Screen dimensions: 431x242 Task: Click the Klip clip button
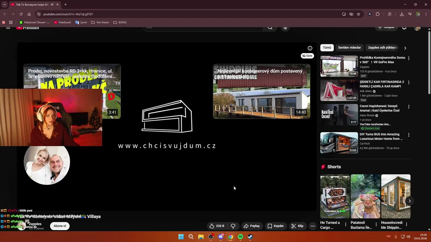tap(297, 226)
